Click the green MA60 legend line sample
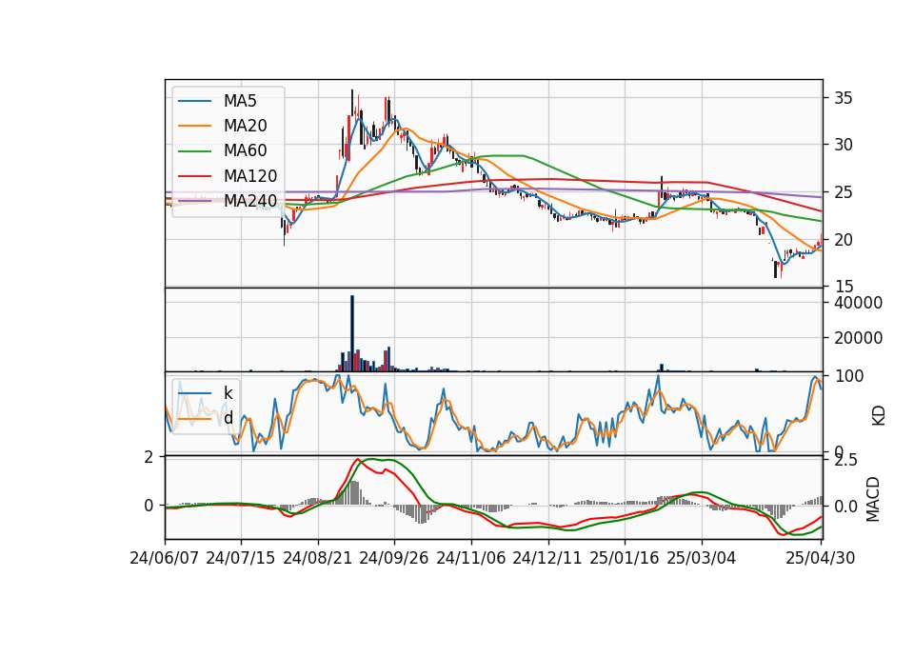 click(x=194, y=151)
